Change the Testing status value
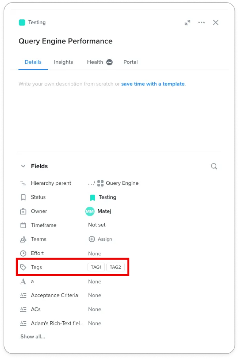Viewport: 239px width, 359px height. coord(107,197)
